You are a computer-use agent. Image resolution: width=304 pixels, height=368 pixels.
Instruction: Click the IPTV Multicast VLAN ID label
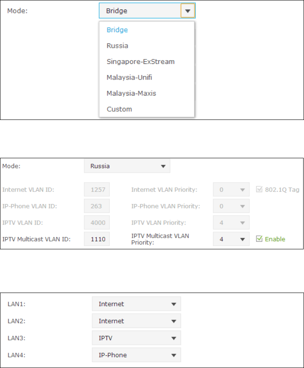[36, 239]
